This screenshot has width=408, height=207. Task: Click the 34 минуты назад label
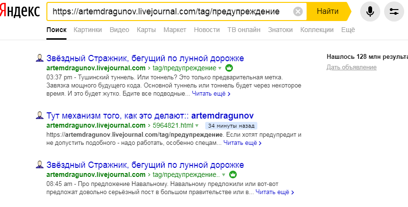[x=231, y=126]
